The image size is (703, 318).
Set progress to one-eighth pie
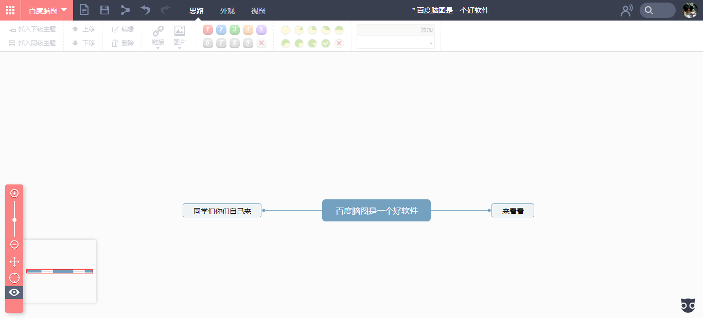[x=299, y=30]
